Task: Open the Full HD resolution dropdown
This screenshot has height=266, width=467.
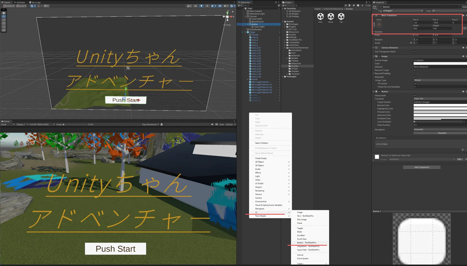Action: [x=42, y=124]
